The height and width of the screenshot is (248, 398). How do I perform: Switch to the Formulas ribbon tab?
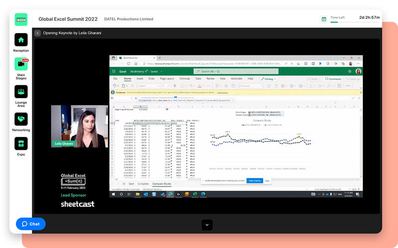coord(185,79)
